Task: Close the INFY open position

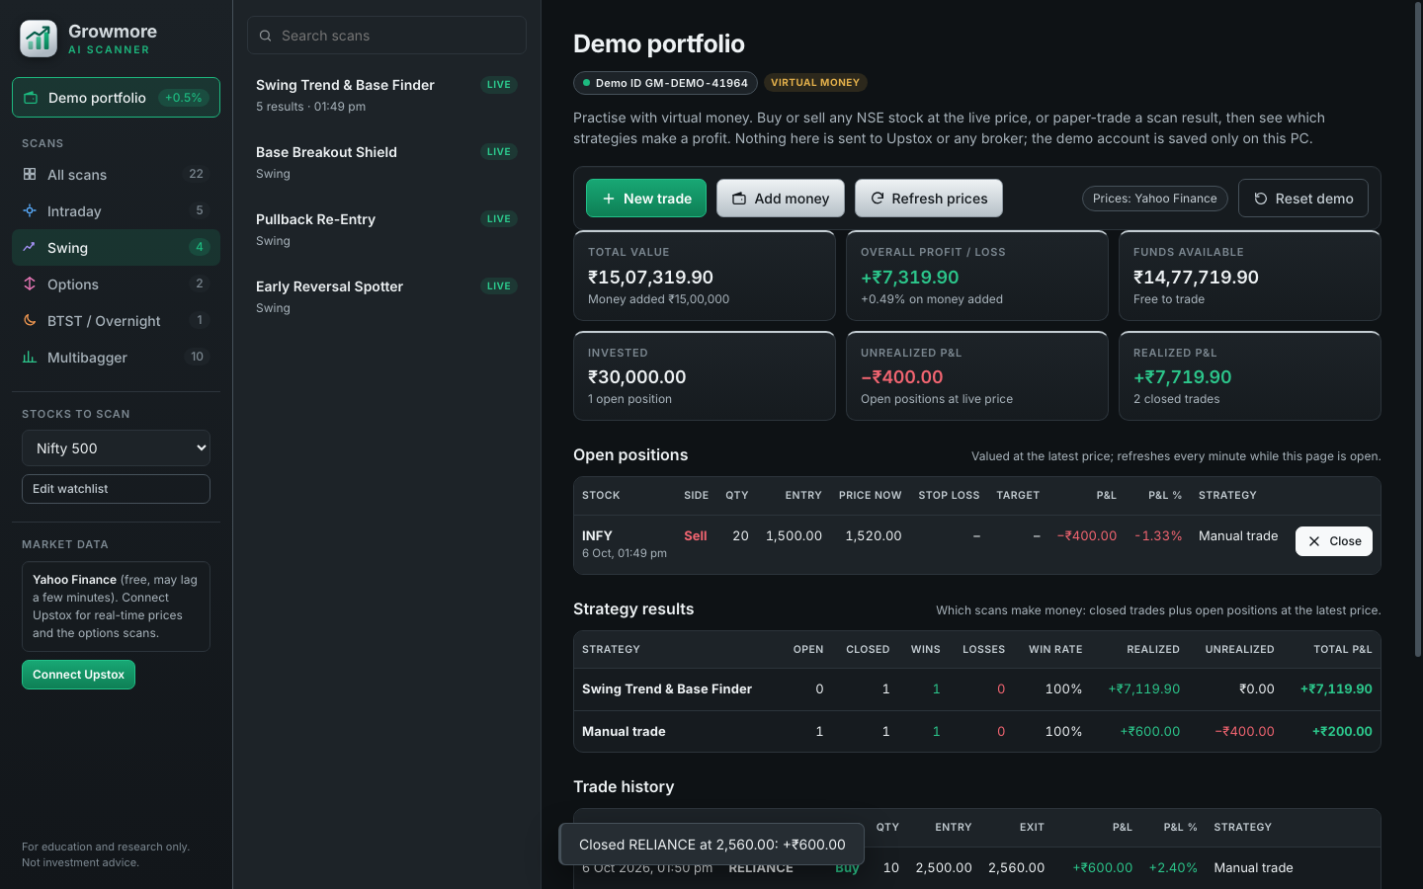Action: pos(1334,541)
